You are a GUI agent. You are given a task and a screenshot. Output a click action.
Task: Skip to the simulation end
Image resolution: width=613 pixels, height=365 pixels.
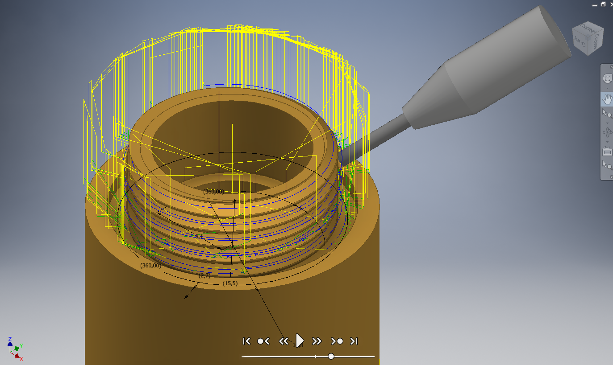click(x=354, y=340)
